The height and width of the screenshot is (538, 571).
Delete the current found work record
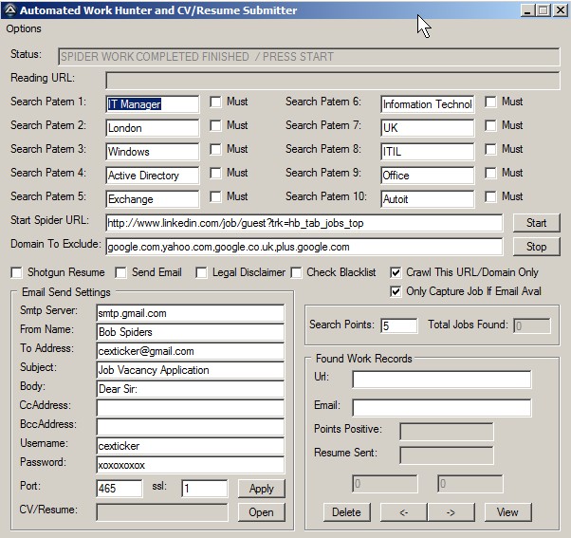(346, 512)
